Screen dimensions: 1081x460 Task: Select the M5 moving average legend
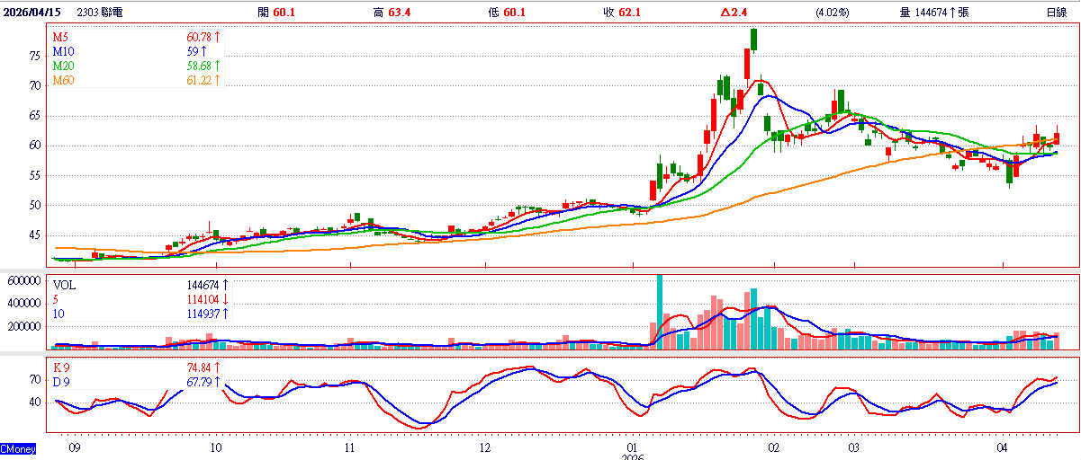[60, 38]
